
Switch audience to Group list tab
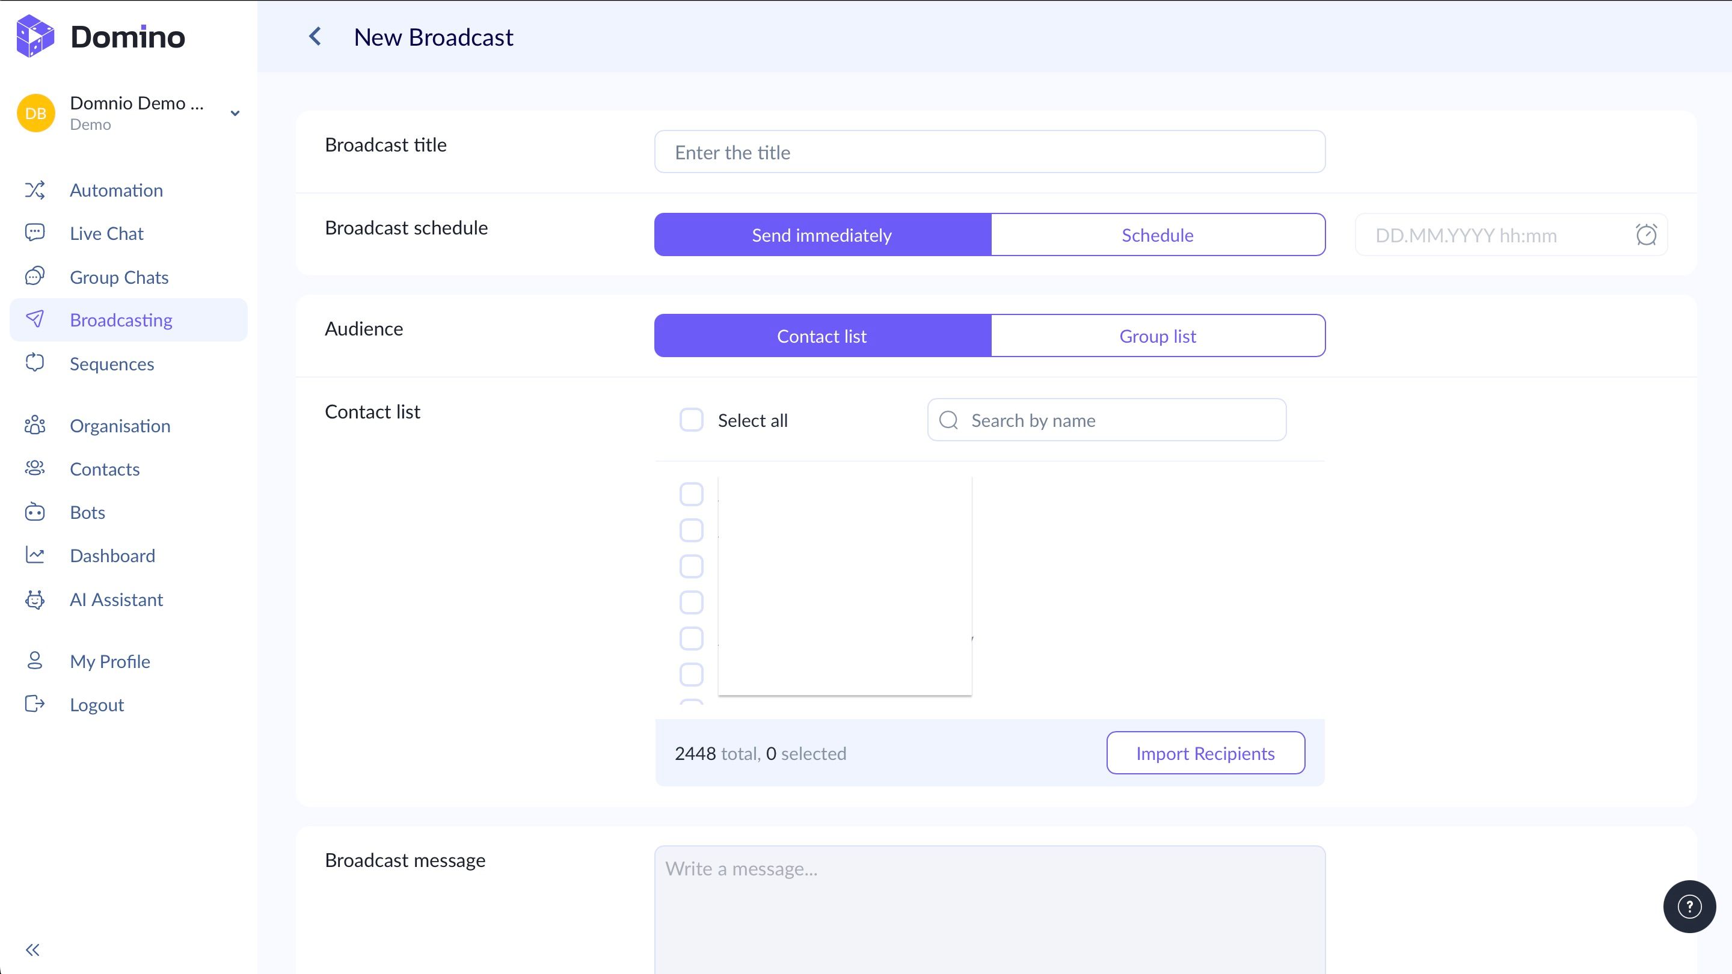[1157, 336]
